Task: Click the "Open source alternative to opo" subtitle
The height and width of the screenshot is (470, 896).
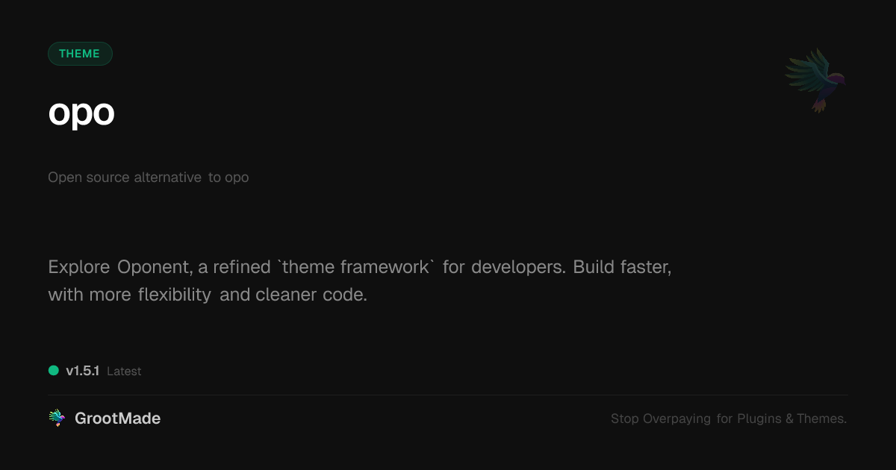Action: (x=148, y=178)
